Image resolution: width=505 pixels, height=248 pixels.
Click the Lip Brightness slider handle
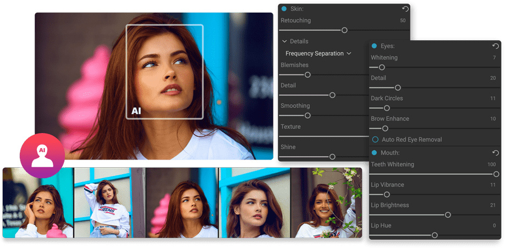(448, 215)
